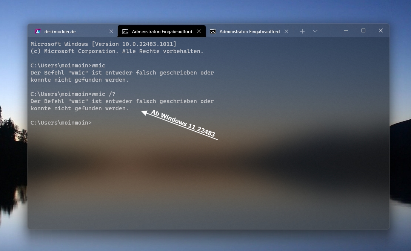Open a new tab with the plus button
411x251 pixels.
302,31
